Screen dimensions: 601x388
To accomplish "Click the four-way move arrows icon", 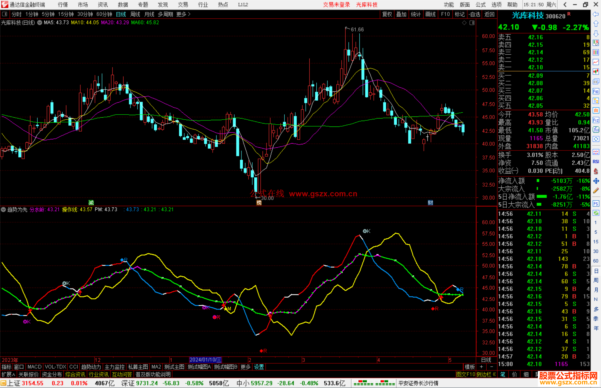I will tap(596, 181).
